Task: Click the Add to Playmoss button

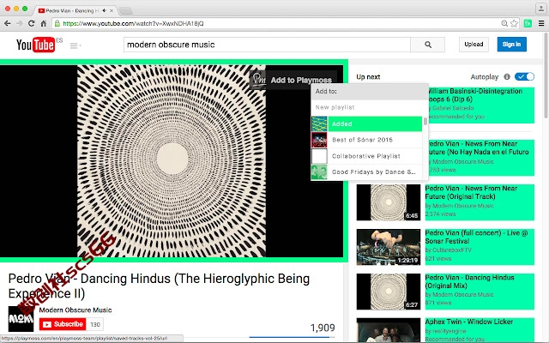Action: pos(293,80)
